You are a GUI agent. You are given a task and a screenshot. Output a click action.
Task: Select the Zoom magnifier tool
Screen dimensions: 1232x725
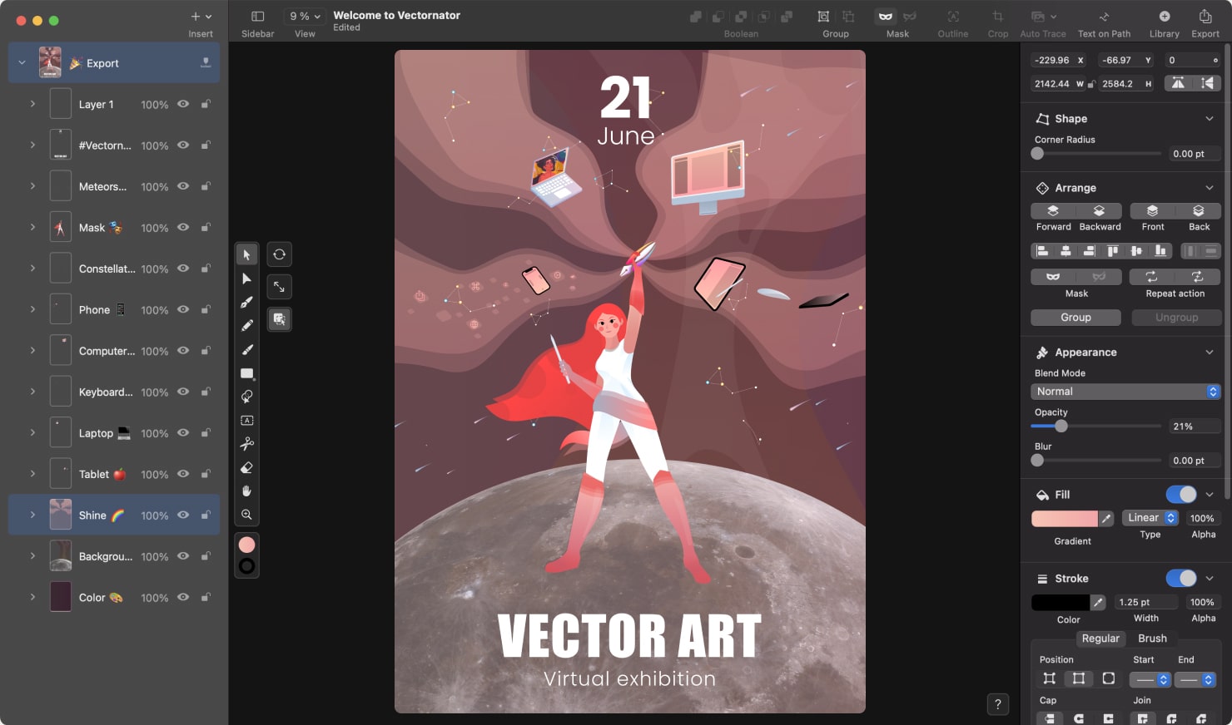[246, 515]
